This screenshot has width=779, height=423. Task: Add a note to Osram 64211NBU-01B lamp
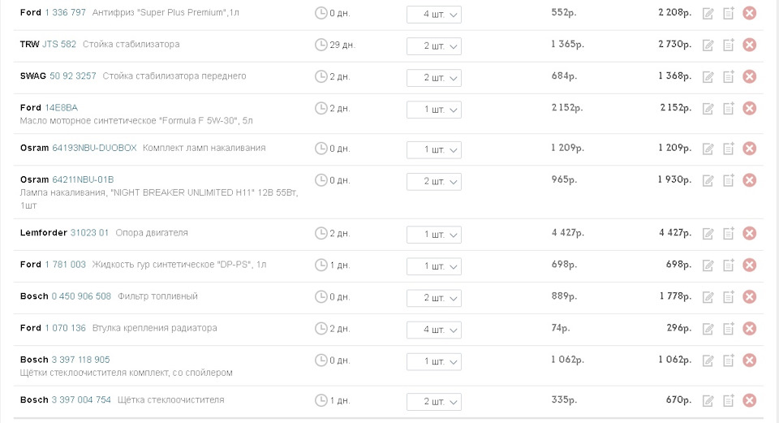pos(729,180)
